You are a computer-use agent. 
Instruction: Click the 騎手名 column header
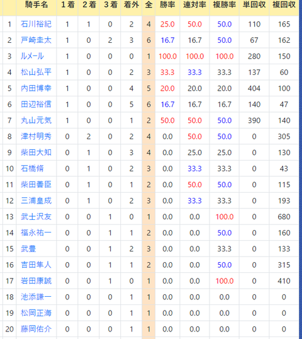pyautogui.click(x=36, y=5)
